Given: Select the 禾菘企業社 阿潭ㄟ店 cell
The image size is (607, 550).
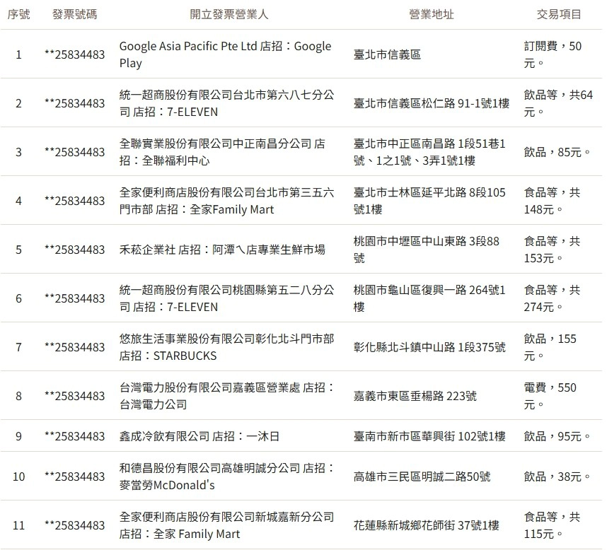Looking at the screenshot, I should [x=222, y=250].
